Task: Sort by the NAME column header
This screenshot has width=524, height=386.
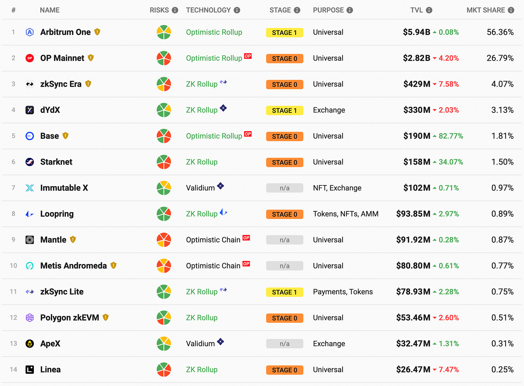Action: pyautogui.click(x=50, y=10)
